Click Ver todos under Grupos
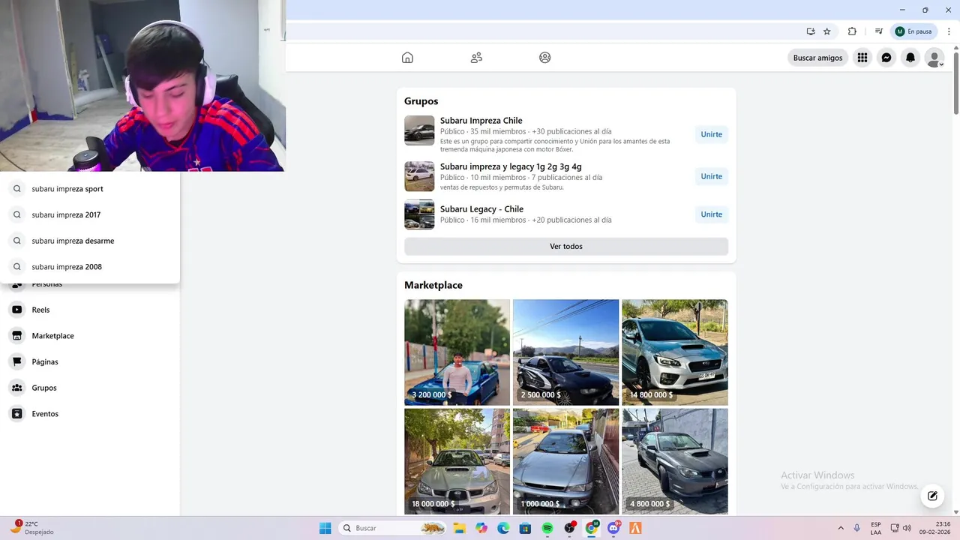960x540 pixels. 566,246
